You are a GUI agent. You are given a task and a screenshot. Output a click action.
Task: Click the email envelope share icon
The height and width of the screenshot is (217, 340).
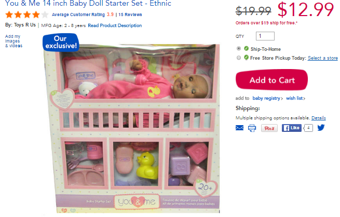click(x=239, y=128)
